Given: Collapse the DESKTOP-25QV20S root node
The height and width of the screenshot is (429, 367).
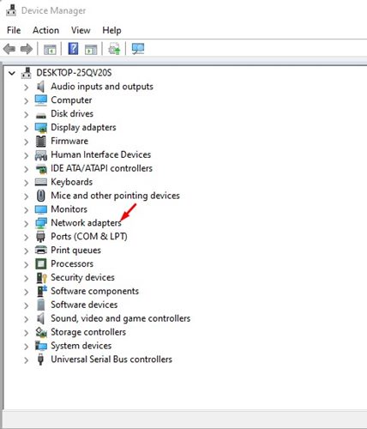Looking at the screenshot, I should point(12,73).
